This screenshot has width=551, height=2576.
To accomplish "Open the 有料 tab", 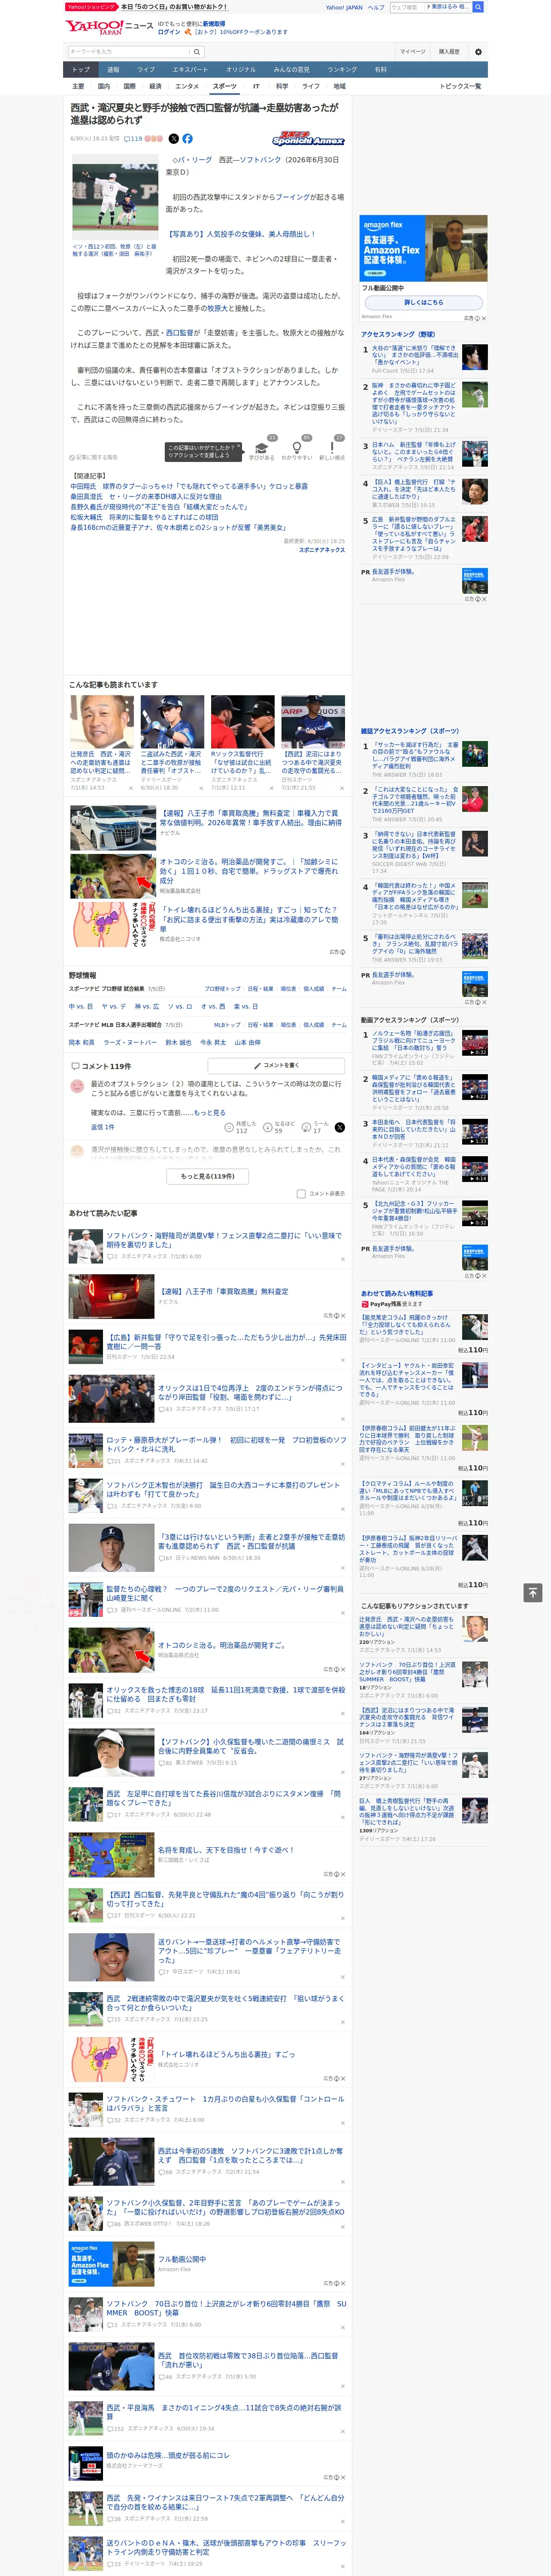I will (381, 70).
